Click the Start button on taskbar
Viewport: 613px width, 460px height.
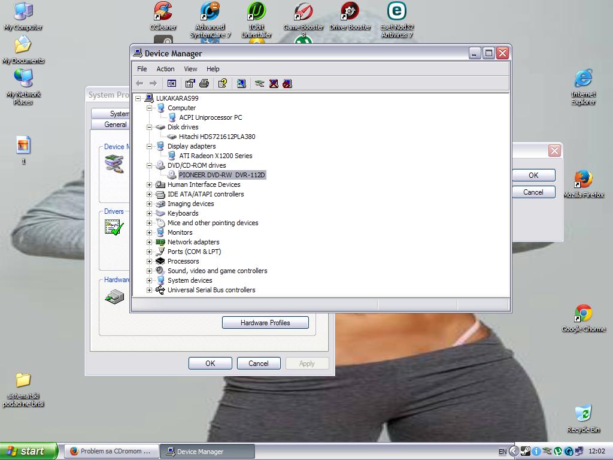pos(29,451)
